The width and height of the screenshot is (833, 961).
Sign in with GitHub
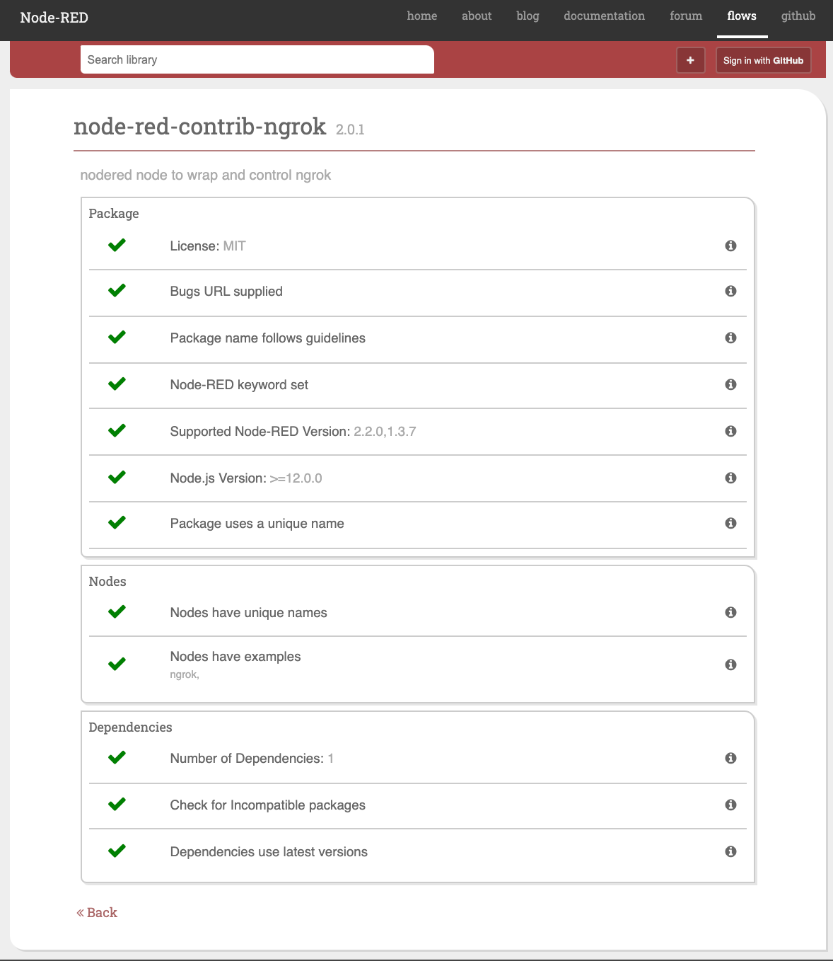[763, 60]
